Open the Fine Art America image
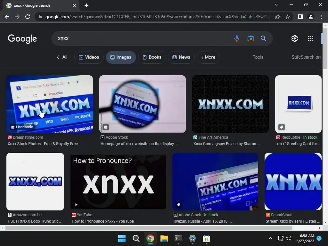Viewport: 328px width, 246px height. (230, 104)
